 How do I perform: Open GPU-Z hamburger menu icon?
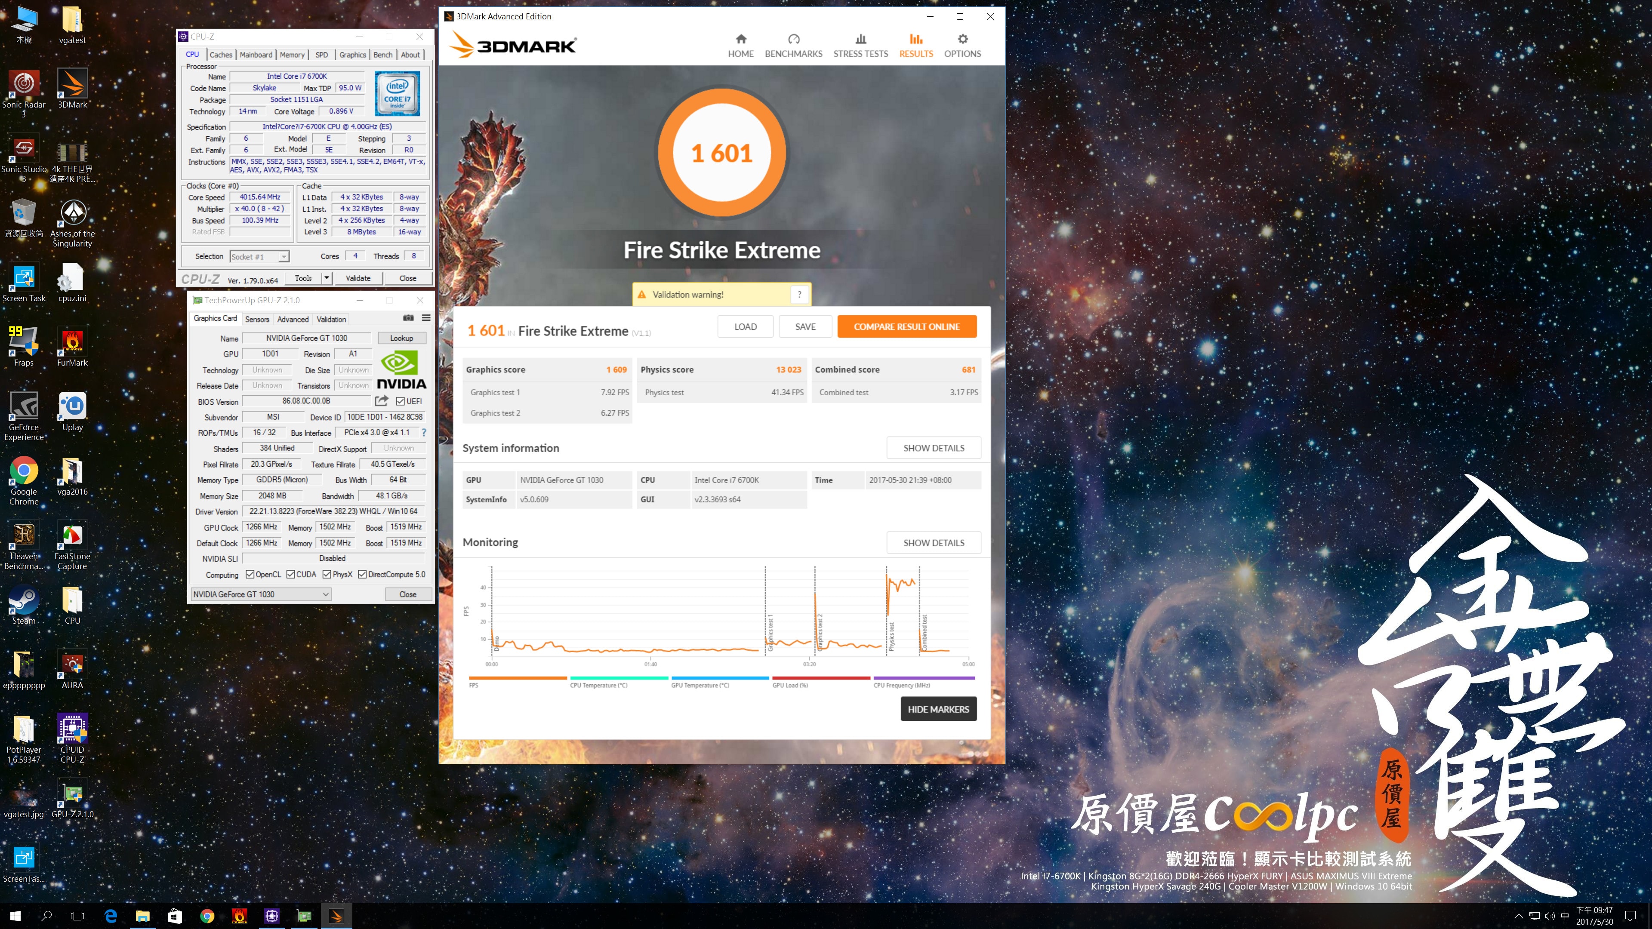point(426,318)
